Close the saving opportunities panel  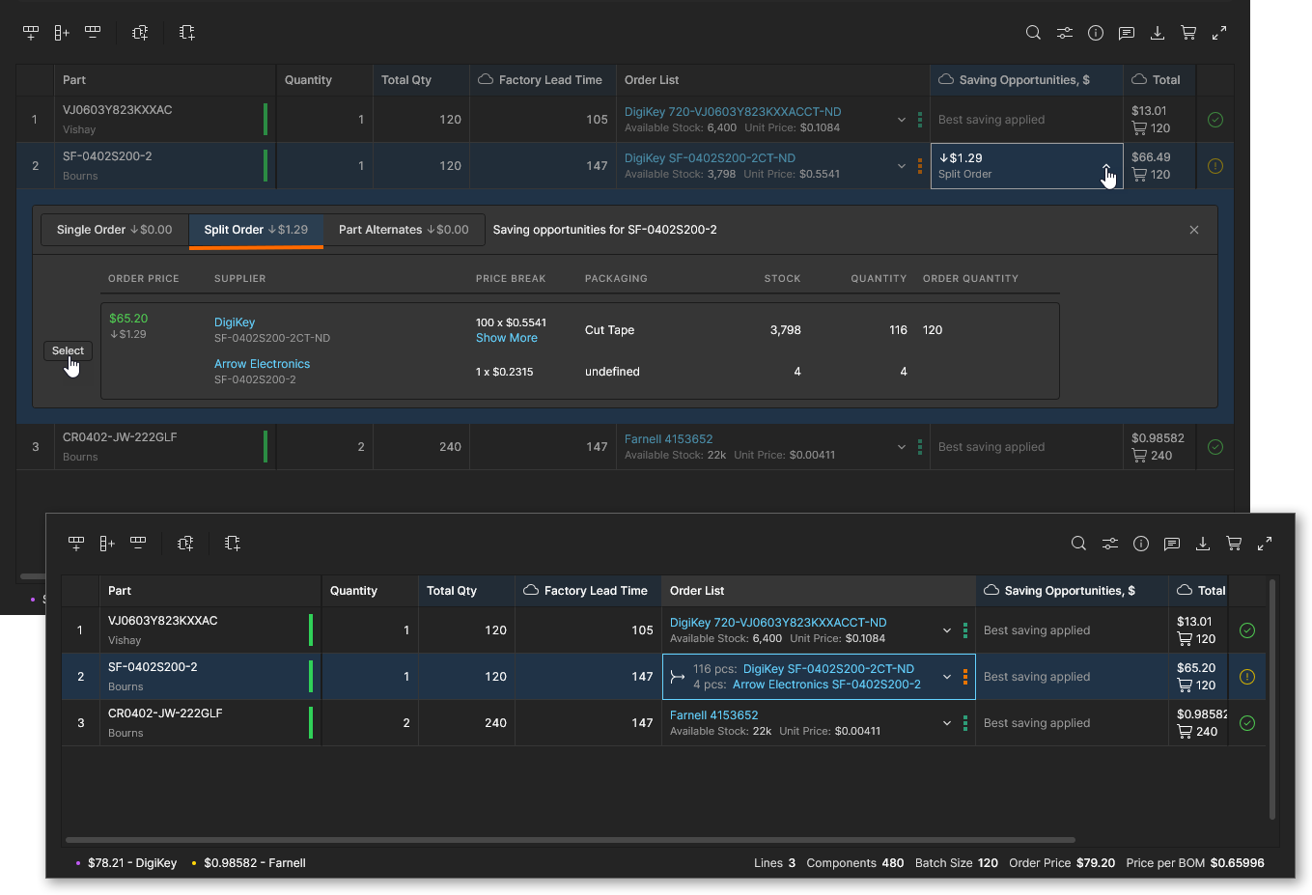pyautogui.click(x=1194, y=230)
